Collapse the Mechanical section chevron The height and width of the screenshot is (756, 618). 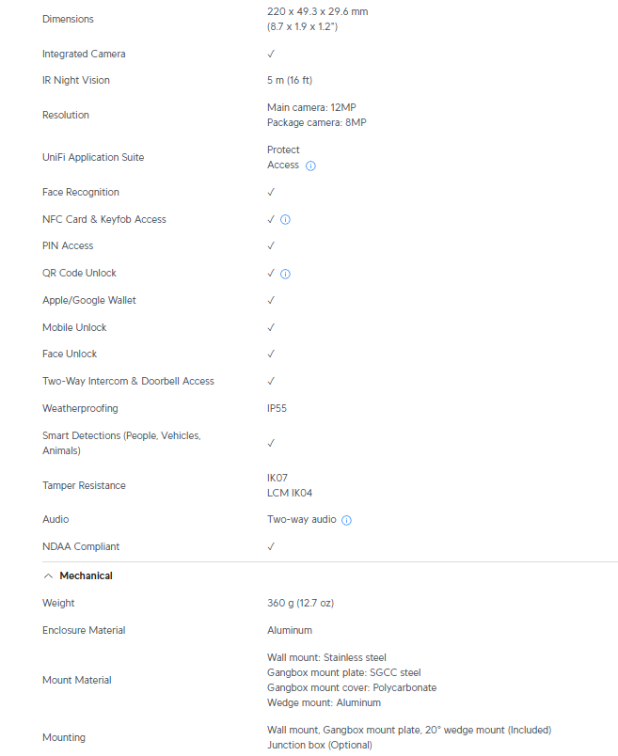48,576
